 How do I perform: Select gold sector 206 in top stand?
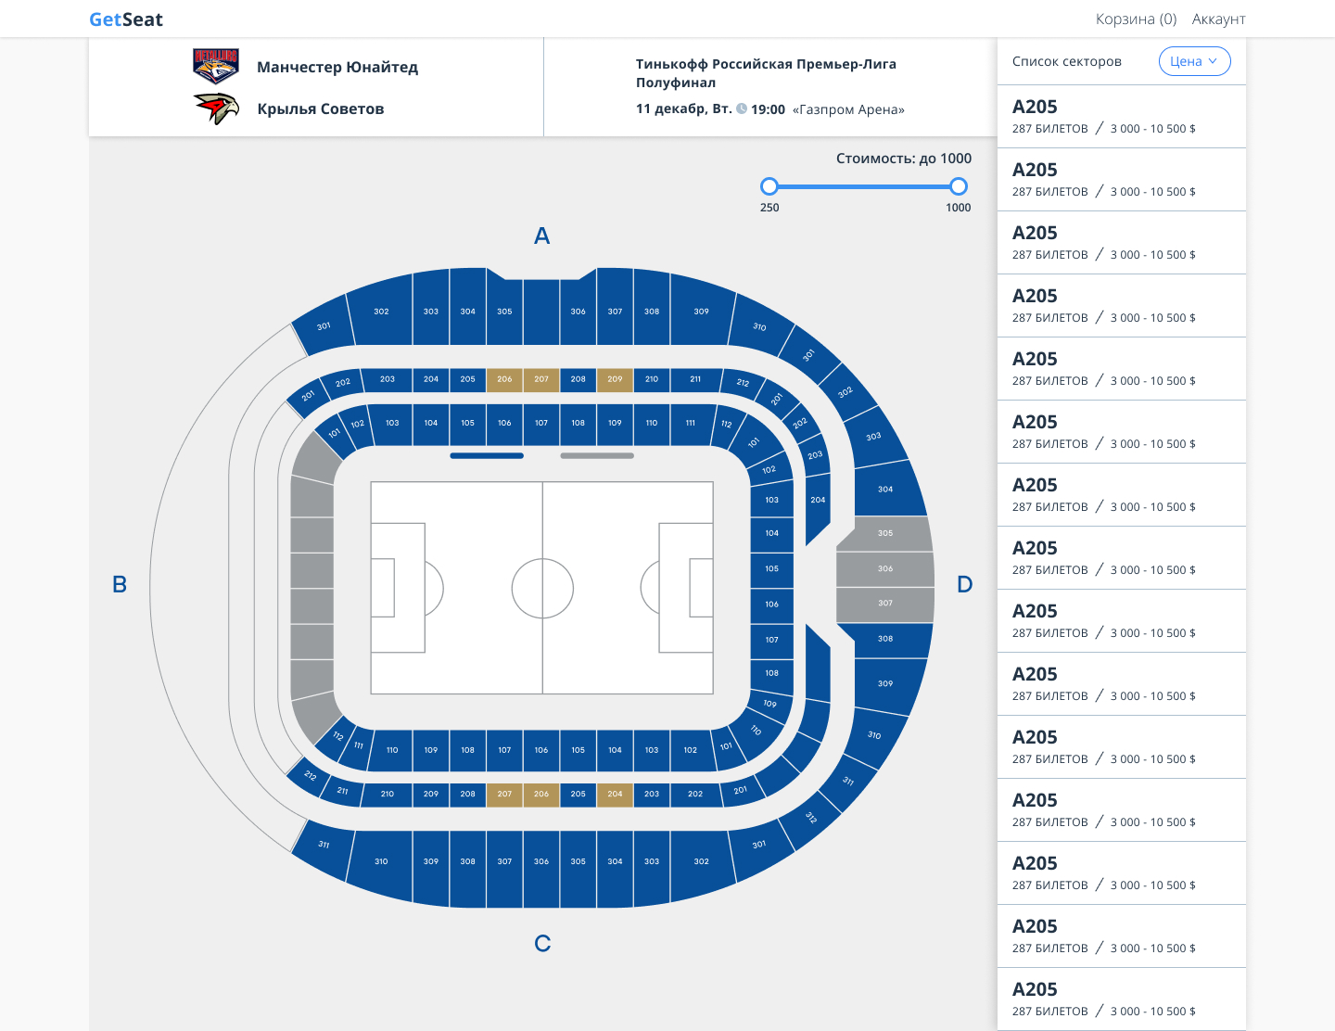(x=504, y=379)
